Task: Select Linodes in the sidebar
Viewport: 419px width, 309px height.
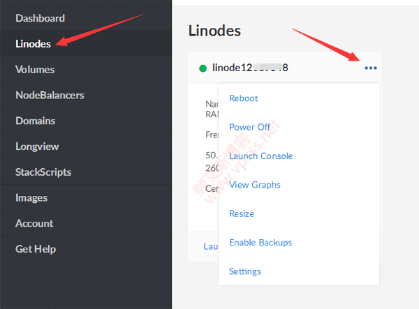Action: (33, 44)
